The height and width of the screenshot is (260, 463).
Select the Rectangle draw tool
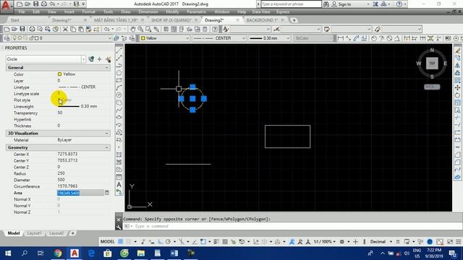click(119, 80)
